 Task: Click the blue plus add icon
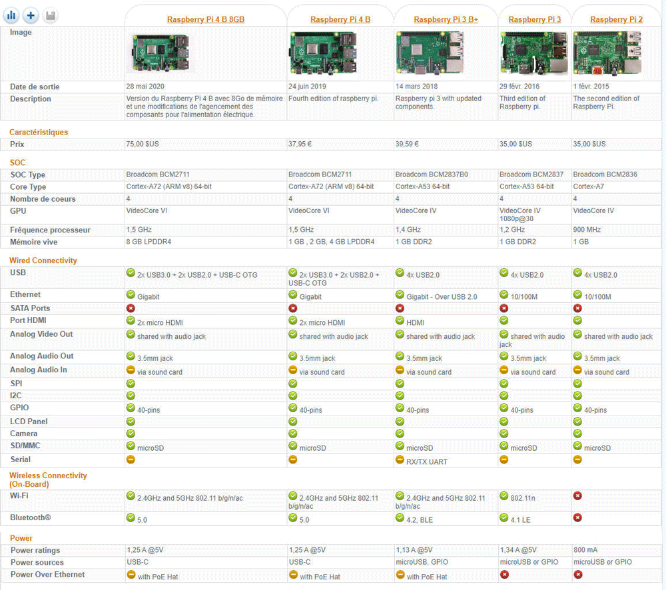tap(31, 16)
